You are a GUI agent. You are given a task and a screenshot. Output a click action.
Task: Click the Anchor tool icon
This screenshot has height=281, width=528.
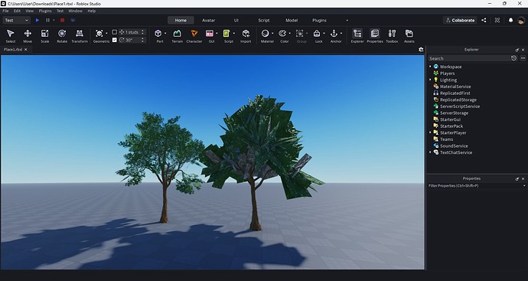click(x=334, y=34)
